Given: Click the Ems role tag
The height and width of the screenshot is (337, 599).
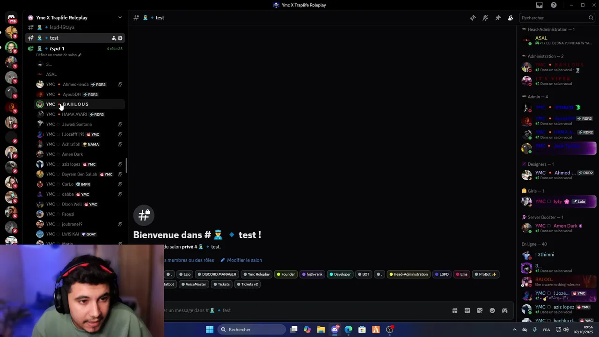Looking at the screenshot, I should tap(461, 274).
